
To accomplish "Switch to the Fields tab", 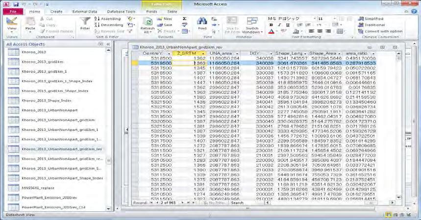I will click(x=151, y=12).
